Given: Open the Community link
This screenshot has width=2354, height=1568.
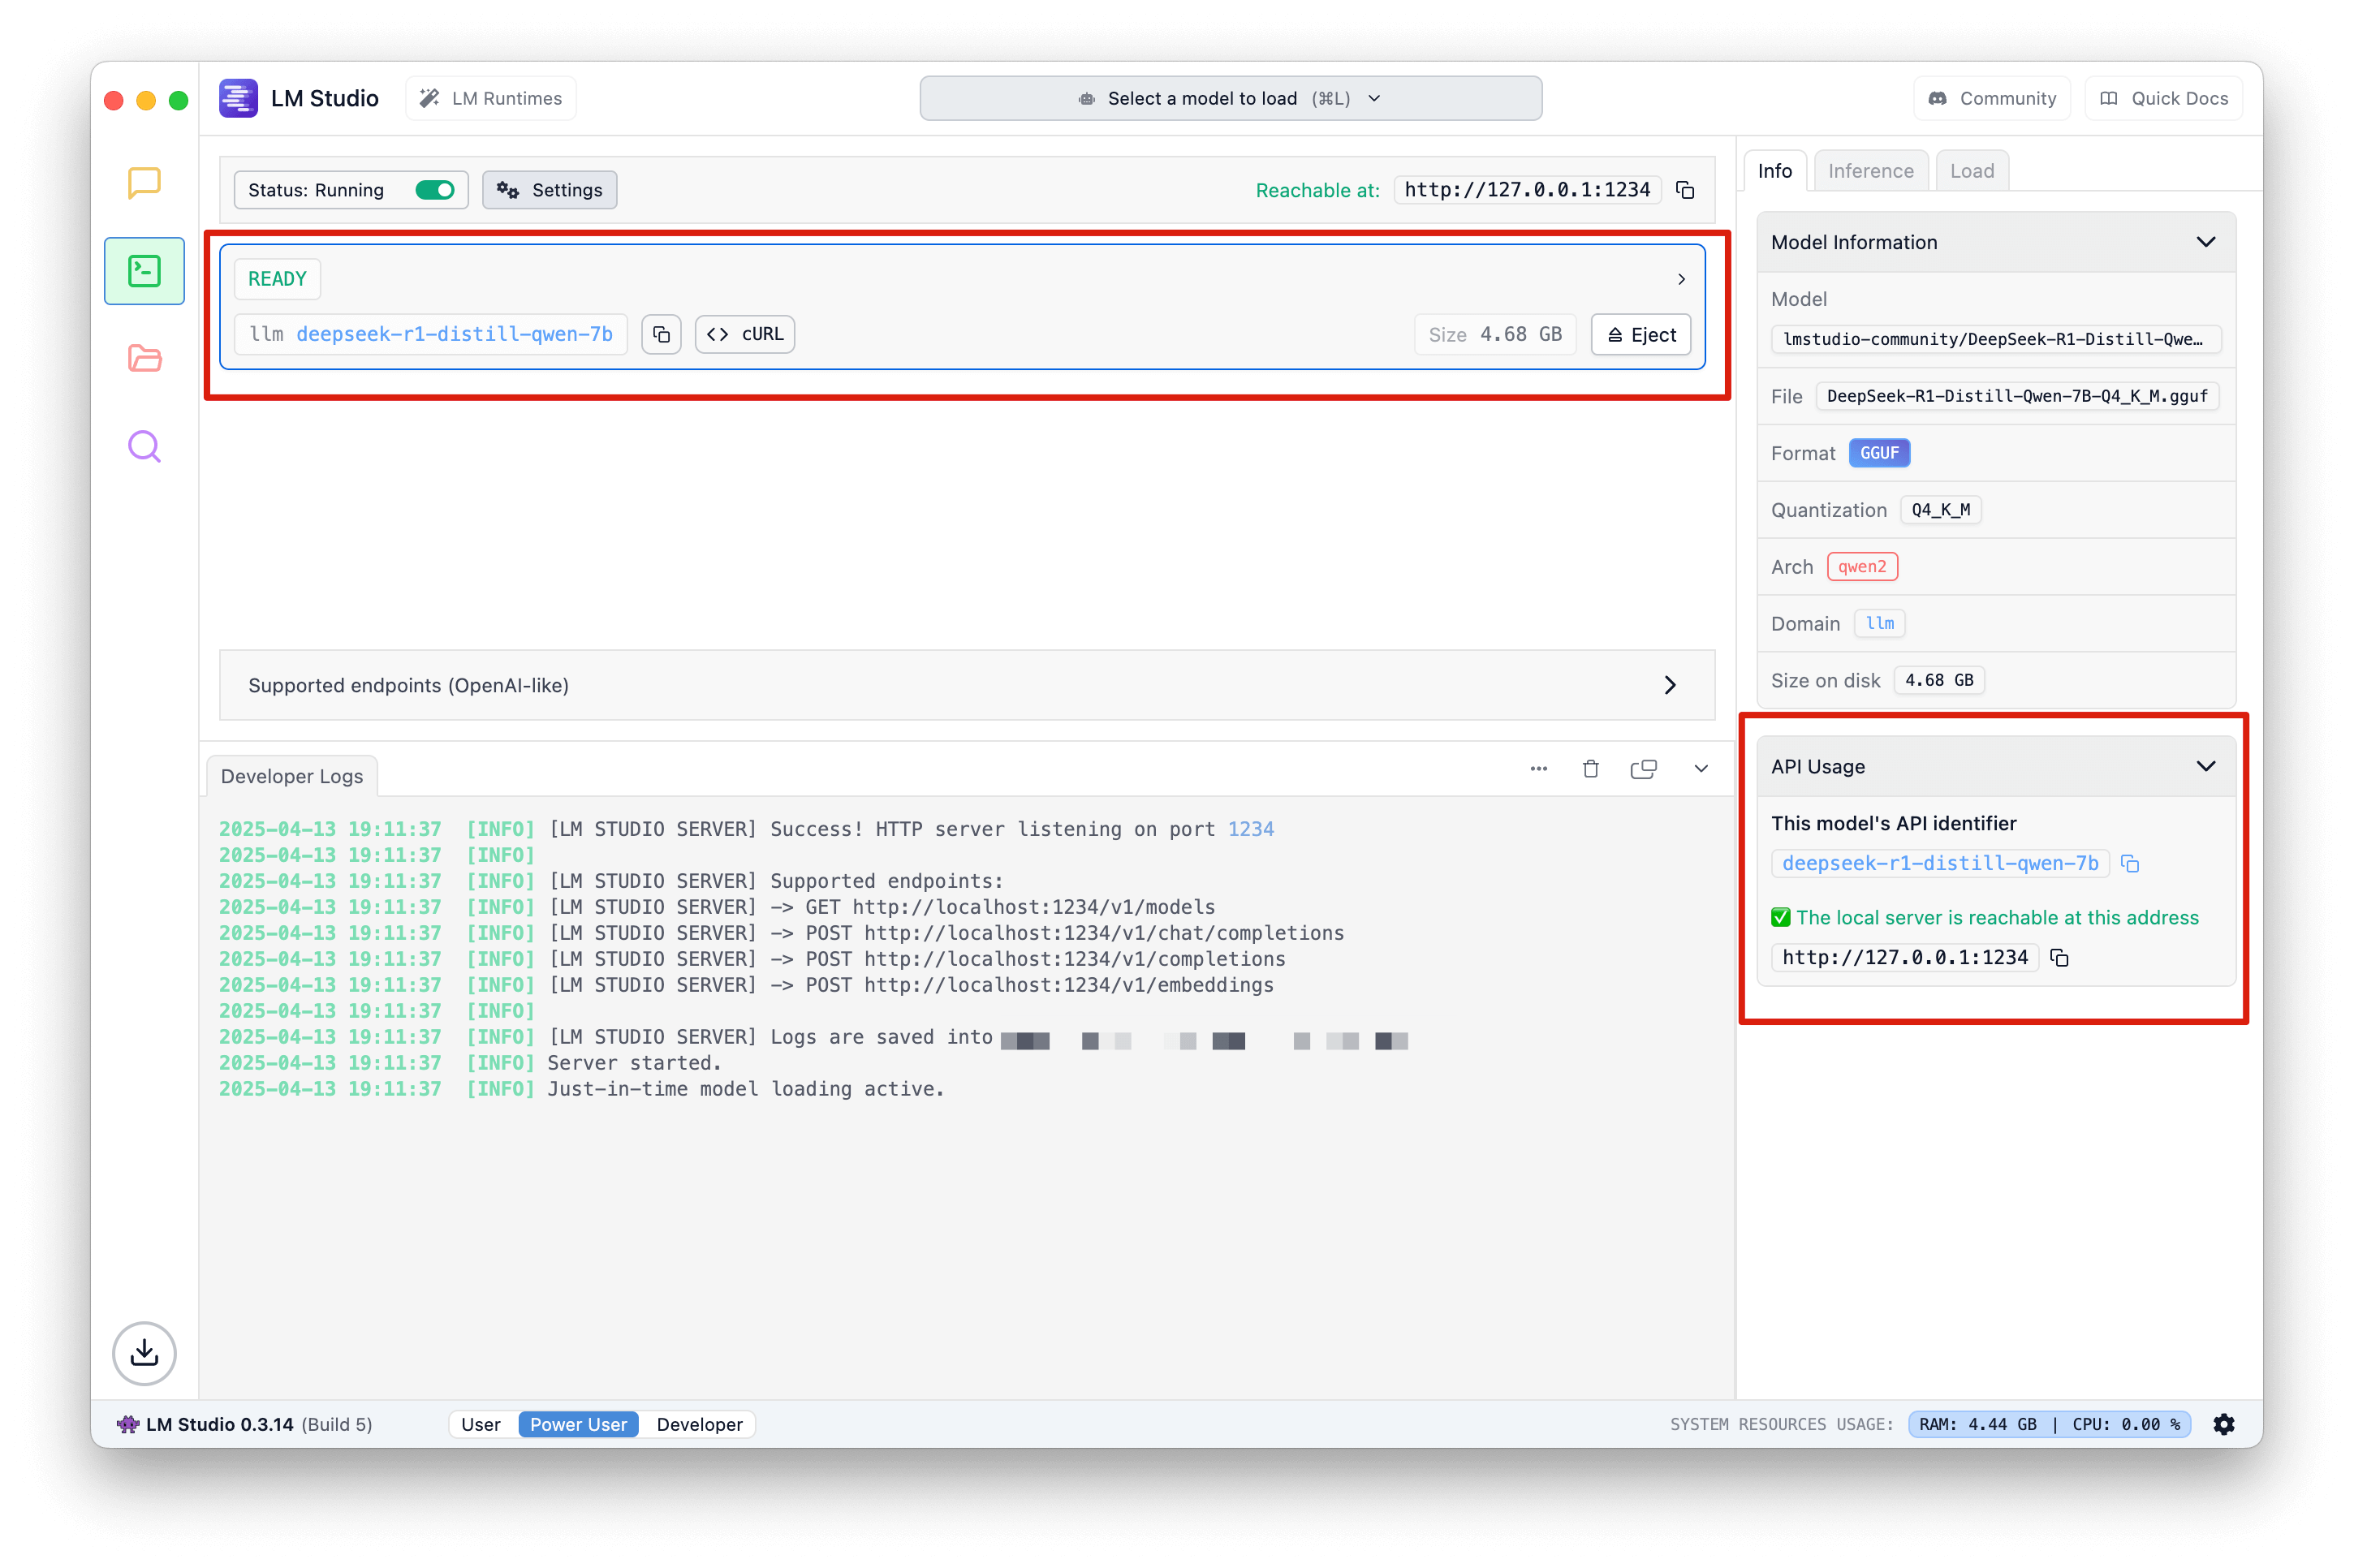Looking at the screenshot, I should [1992, 98].
